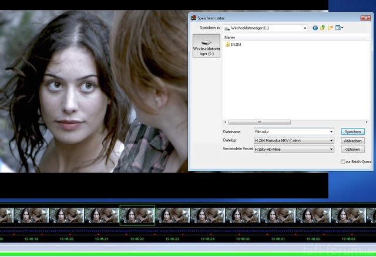
Task: Click timecode 13:46:00 on the timeline
Action: [243, 239]
